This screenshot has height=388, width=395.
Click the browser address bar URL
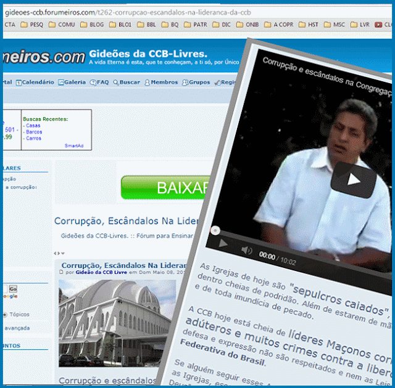pyautogui.click(x=128, y=12)
